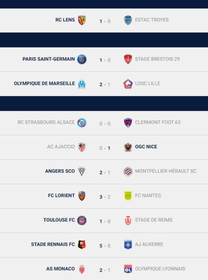Click the AS Monaco club crest
This screenshot has height=280, width=208.
tap(82, 269)
